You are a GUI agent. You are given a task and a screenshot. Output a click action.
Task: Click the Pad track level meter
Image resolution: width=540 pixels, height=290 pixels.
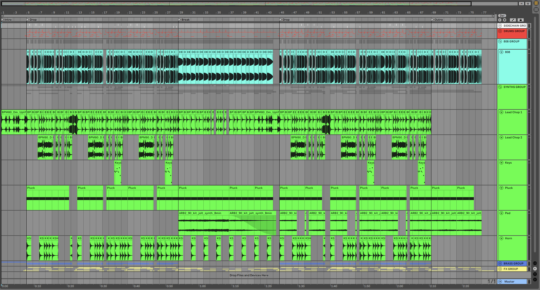[529, 223]
